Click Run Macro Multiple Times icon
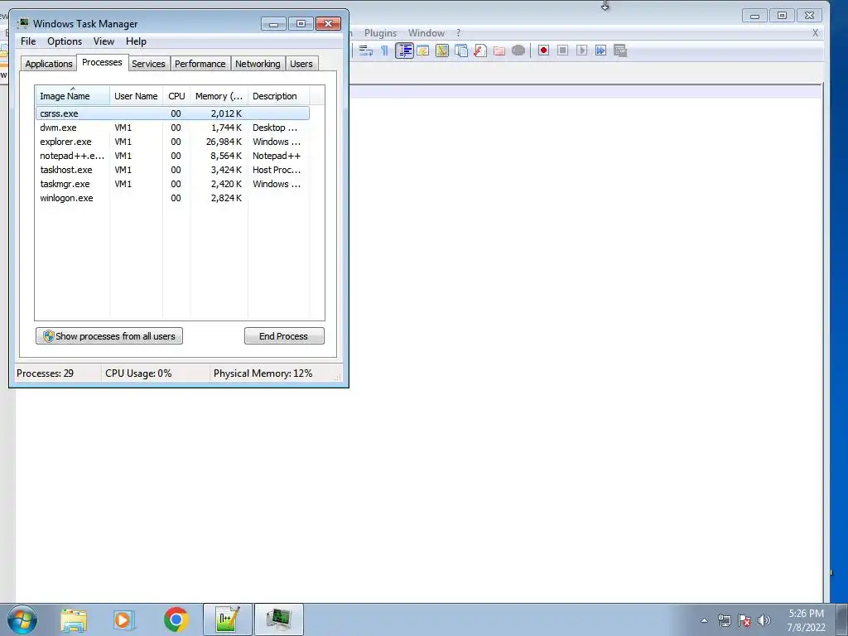Viewport: 848px width, 636px height. tap(600, 51)
